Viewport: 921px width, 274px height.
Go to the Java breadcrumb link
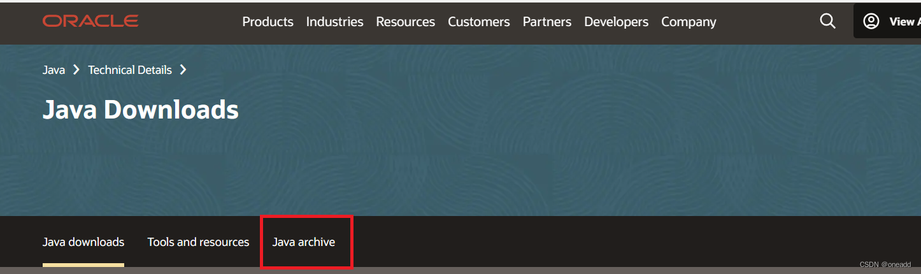[54, 70]
